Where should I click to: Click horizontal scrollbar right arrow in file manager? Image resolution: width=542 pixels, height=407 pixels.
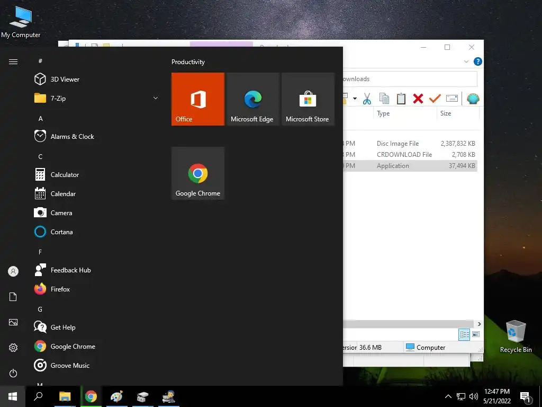(479, 324)
